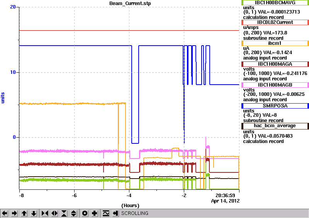Click the y-axis tick label 10
The height and width of the screenshot is (218, 309).
13,72
